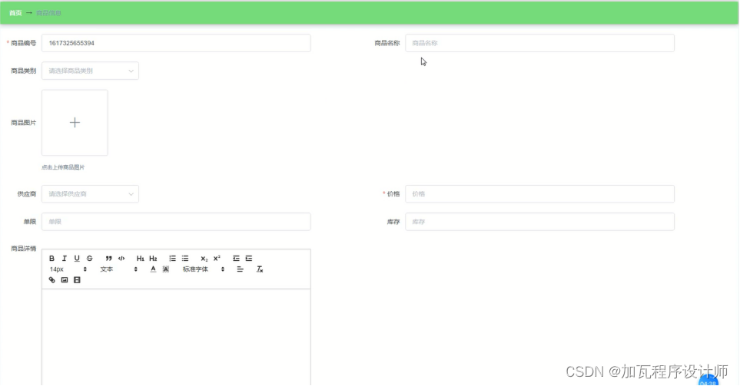
Task: Click the 点击上传商品图片 hint text
Action: tap(63, 167)
